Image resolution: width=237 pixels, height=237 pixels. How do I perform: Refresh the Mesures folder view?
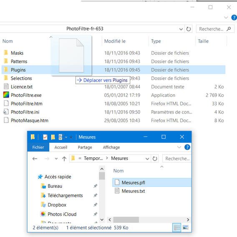[155, 159]
